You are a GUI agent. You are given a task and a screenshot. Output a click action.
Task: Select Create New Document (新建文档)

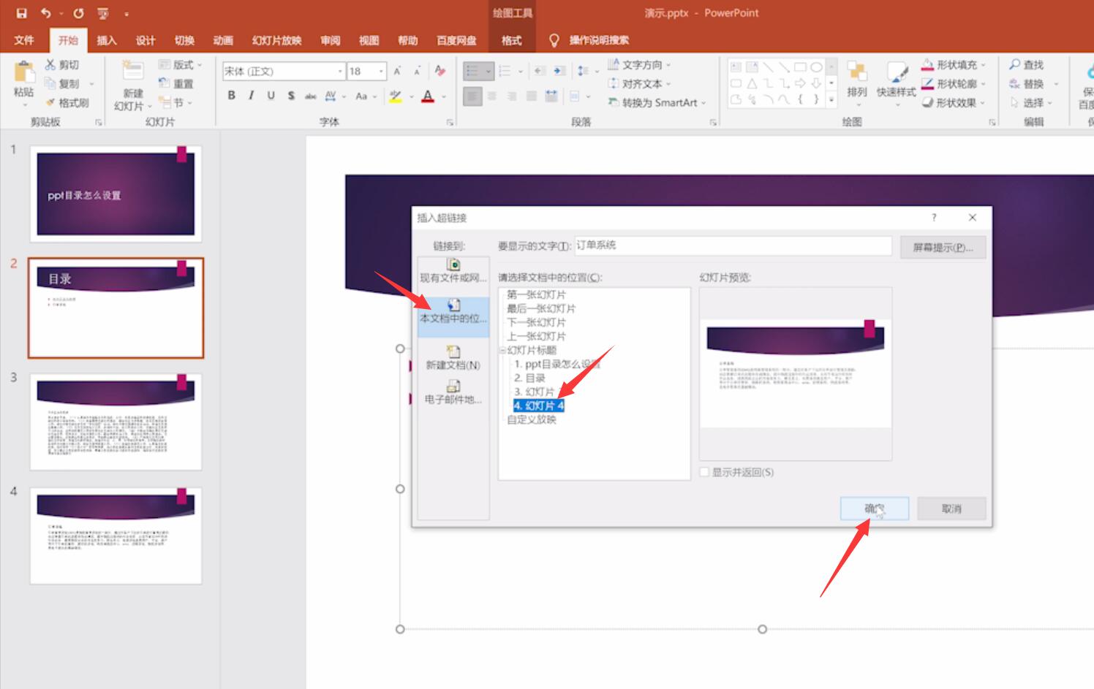coord(453,358)
